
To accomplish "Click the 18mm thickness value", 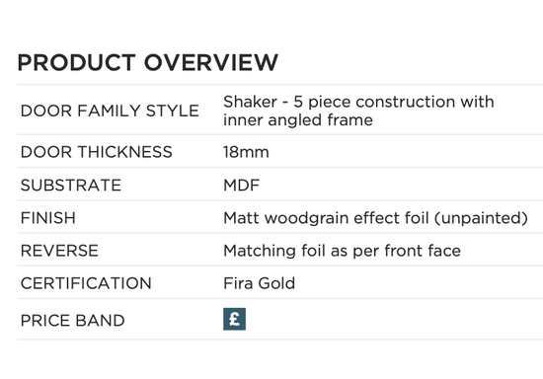I will pyautogui.click(x=246, y=152).
